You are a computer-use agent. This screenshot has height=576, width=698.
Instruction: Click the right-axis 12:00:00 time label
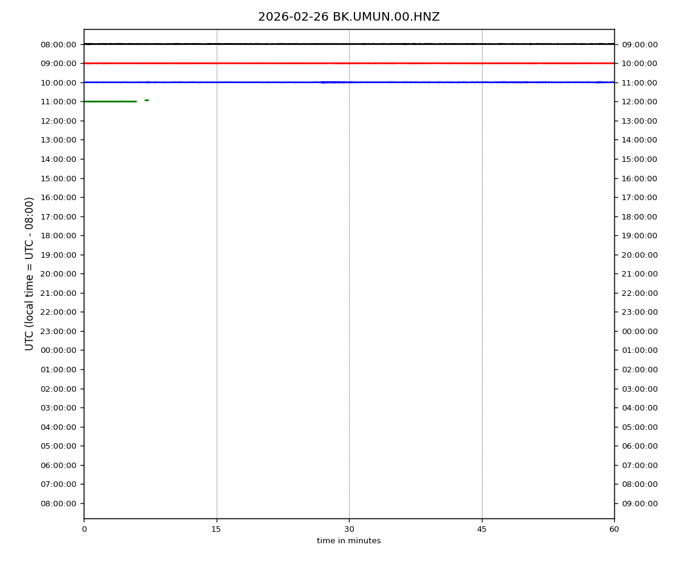point(640,102)
